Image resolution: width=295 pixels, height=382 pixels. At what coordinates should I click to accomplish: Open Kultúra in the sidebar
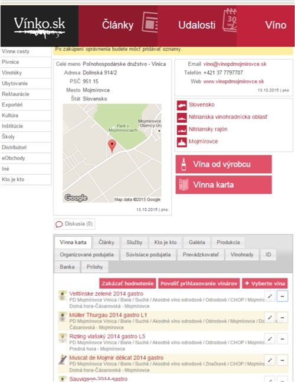coord(26,116)
